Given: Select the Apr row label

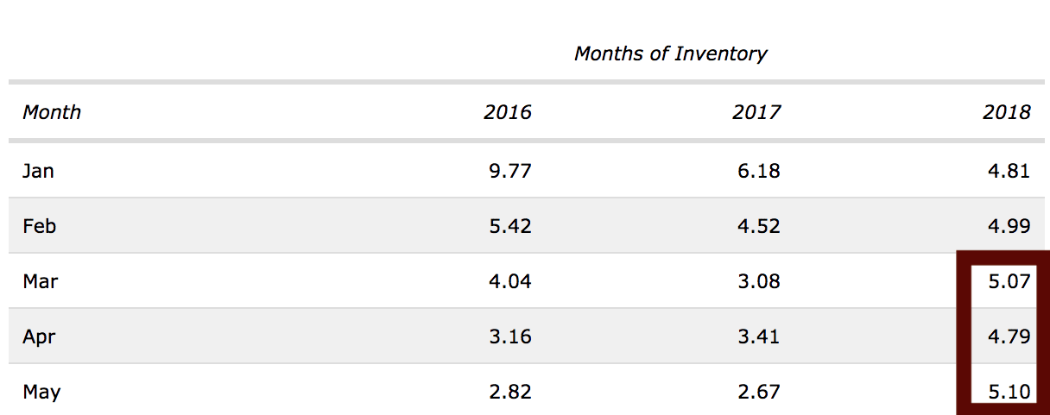Looking at the screenshot, I should click(x=39, y=336).
